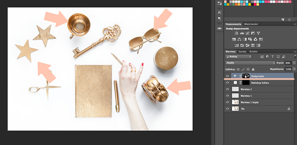Add a Channel Mixer adjustment
The height and width of the screenshot is (145, 297).
pos(255,39)
